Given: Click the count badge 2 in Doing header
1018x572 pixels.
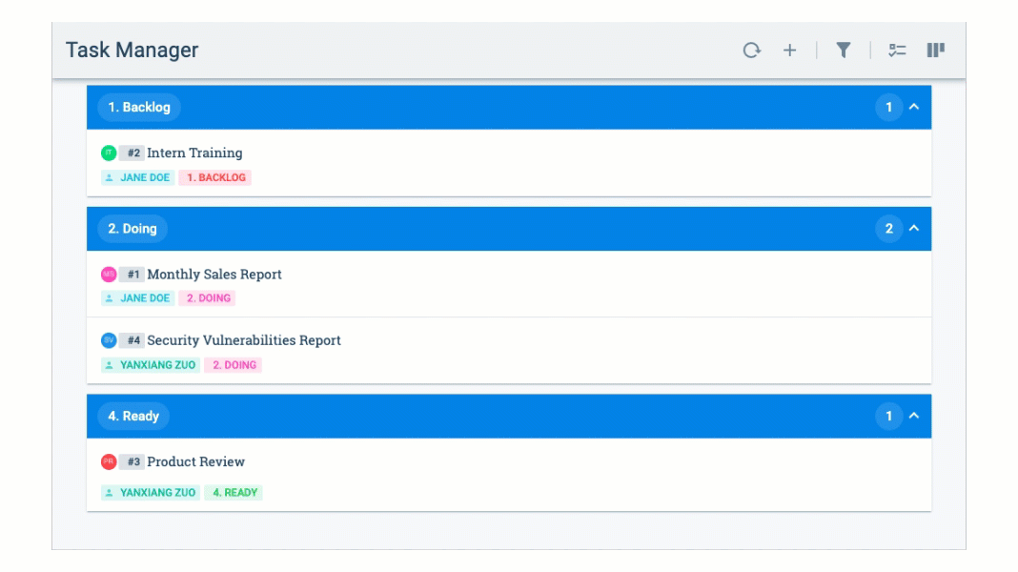Looking at the screenshot, I should tap(888, 229).
